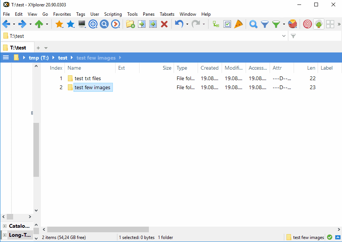Click the tmp (T:) breadcrumb segment

[39, 58]
